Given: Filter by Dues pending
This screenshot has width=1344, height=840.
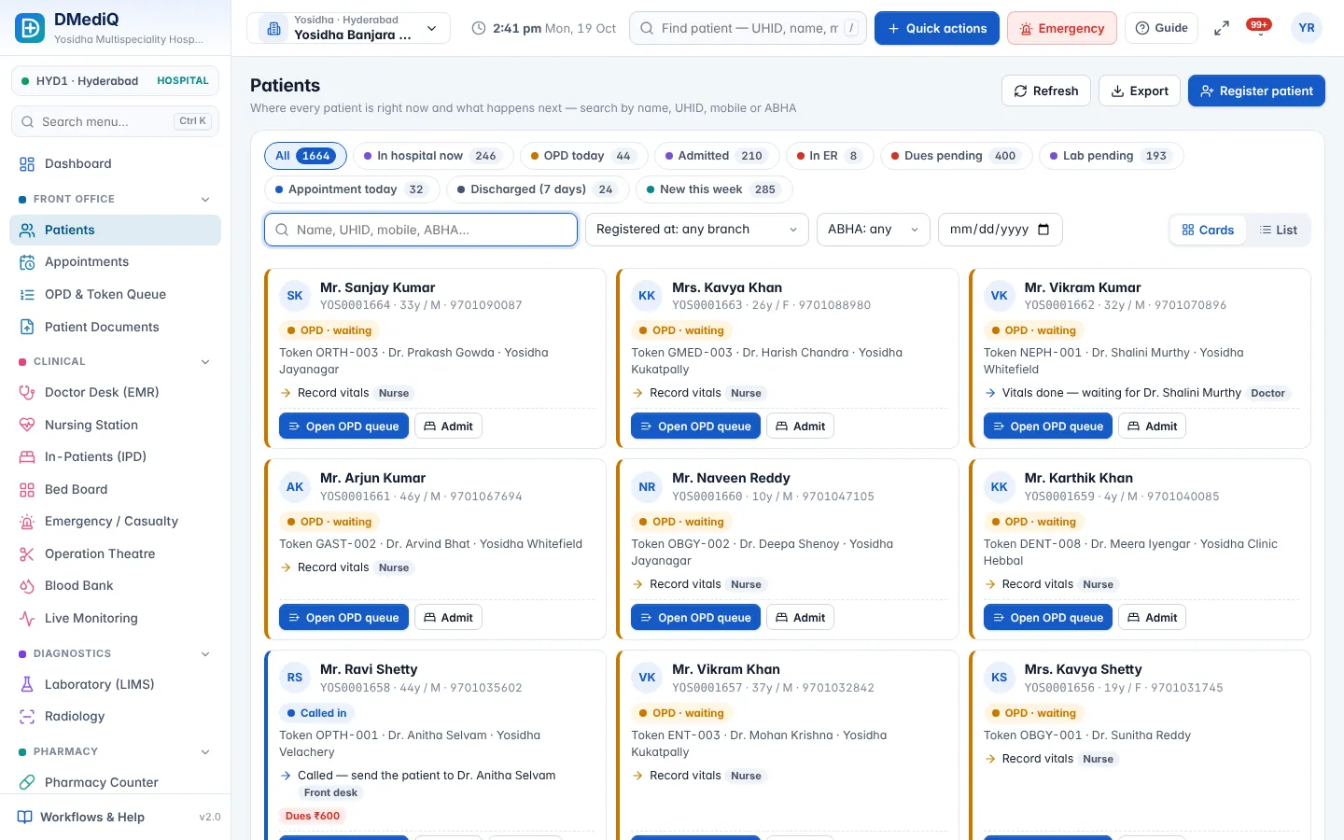Looking at the screenshot, I should tap(957, 156).
